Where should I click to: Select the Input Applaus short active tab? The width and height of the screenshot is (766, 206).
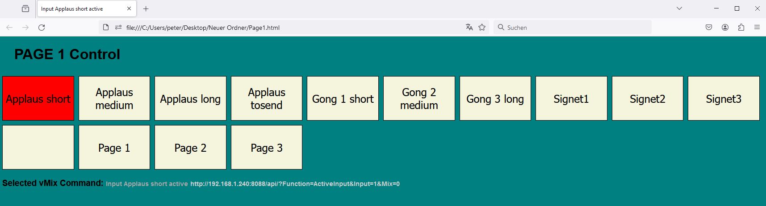pos(80,9)
